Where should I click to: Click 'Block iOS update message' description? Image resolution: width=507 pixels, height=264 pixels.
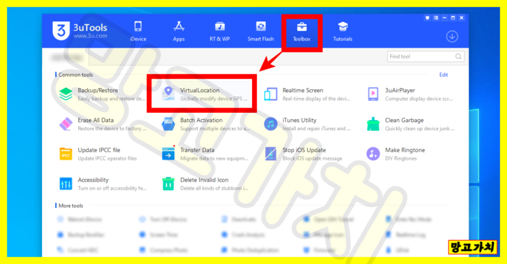[x=312, y=158]
